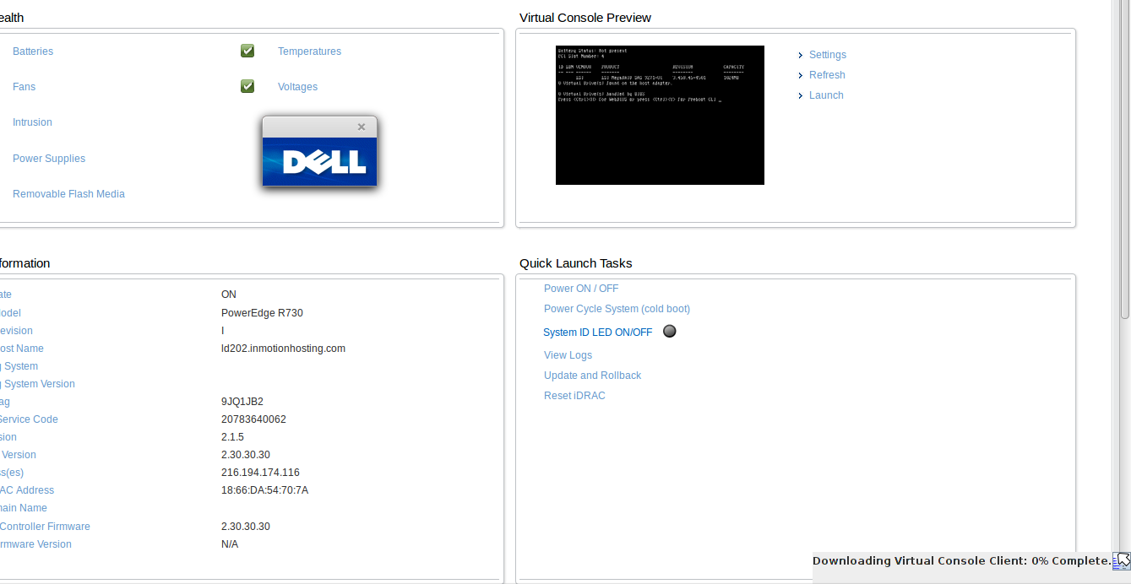Click Reset iDRAC link
The height and width of the screenshot is (584, 1131).
574,396
